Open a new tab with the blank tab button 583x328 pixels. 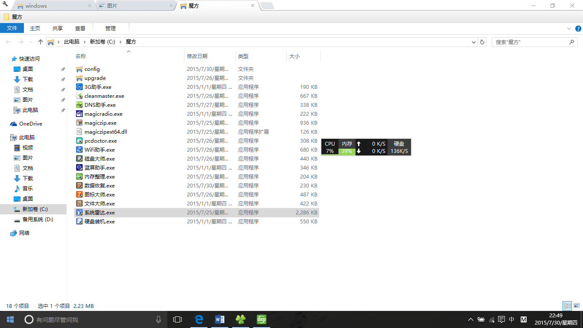267,6
